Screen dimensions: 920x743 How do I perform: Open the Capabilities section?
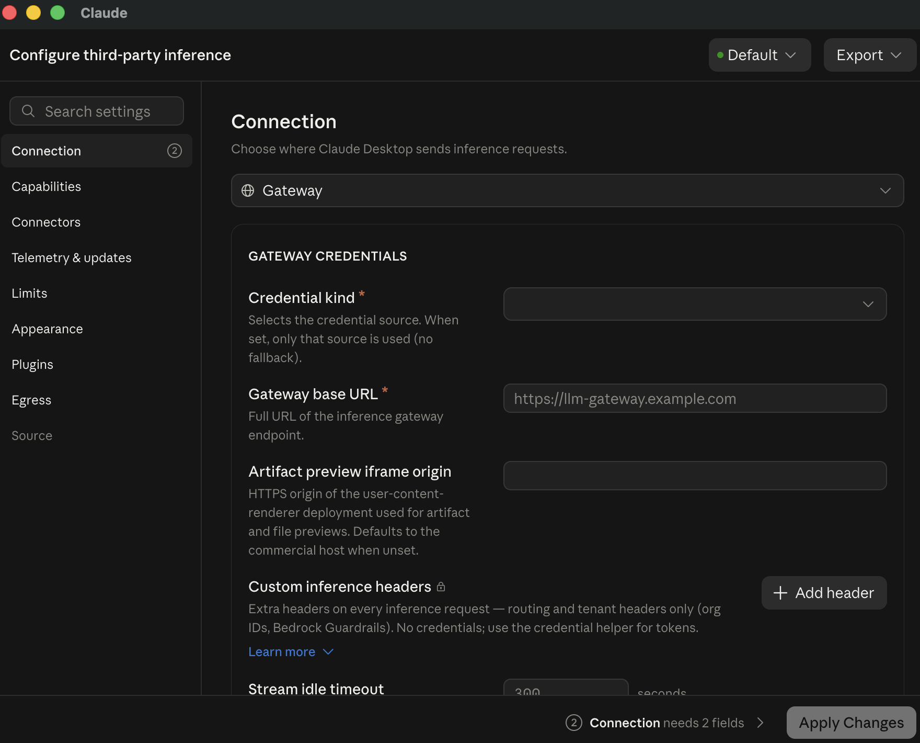point(97,186)
